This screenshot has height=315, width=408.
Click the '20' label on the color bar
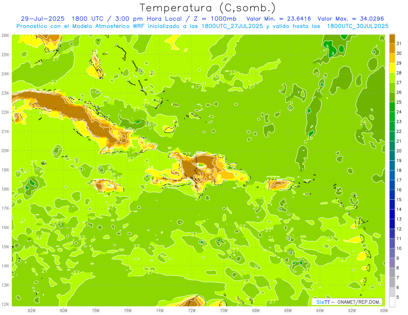[x=399, y=151]
